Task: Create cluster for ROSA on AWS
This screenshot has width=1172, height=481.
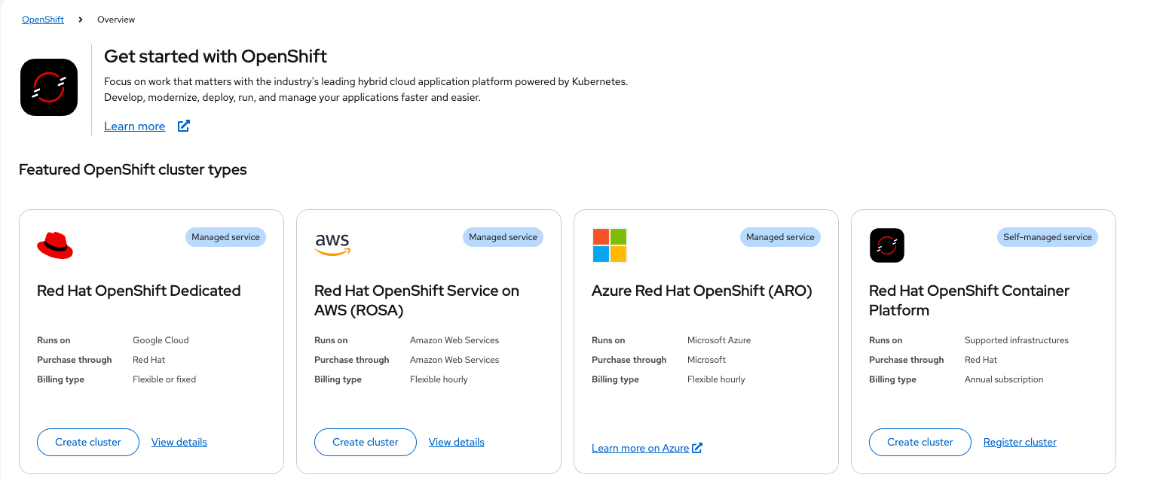Action: point(366,442)
